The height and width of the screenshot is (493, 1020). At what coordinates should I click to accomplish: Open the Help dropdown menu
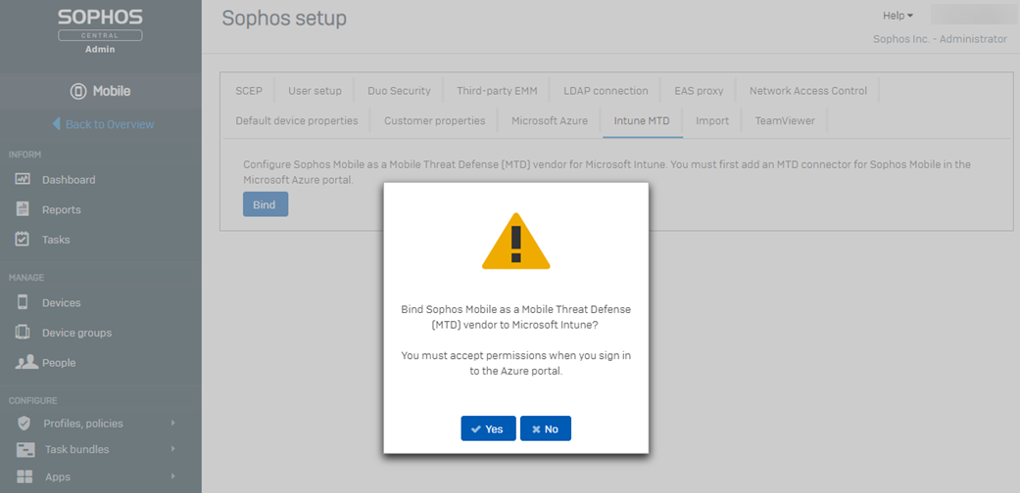coord(898,16)
